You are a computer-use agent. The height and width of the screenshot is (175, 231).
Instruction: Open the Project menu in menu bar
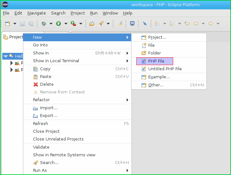tap(78, 13)
